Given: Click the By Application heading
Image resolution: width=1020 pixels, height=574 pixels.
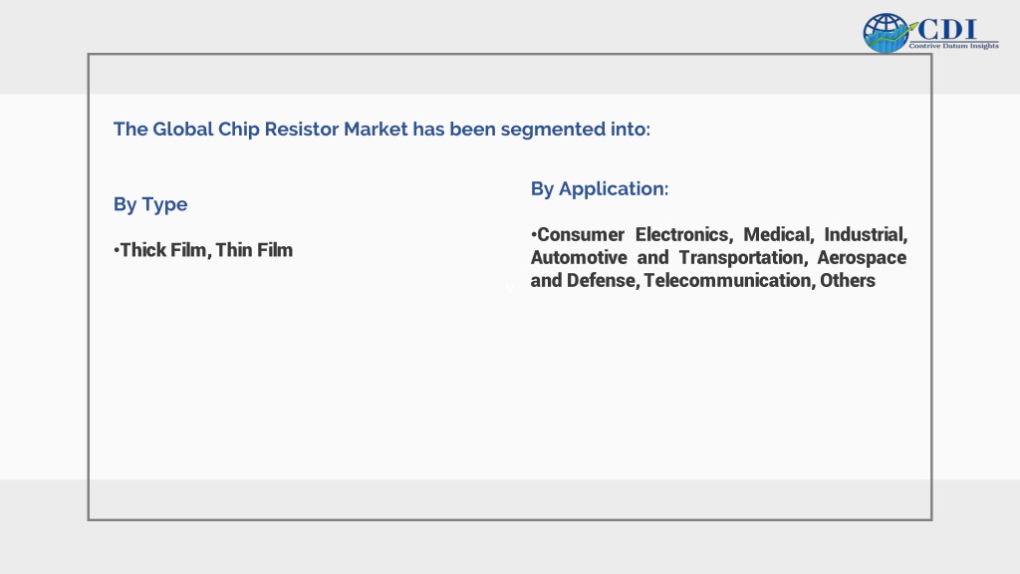Looking at the screenshot, I should [x=599, y=188].
